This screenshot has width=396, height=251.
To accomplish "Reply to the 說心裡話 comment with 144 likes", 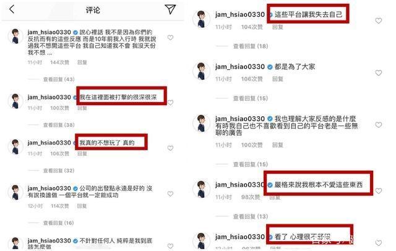I will coord(82,62).
